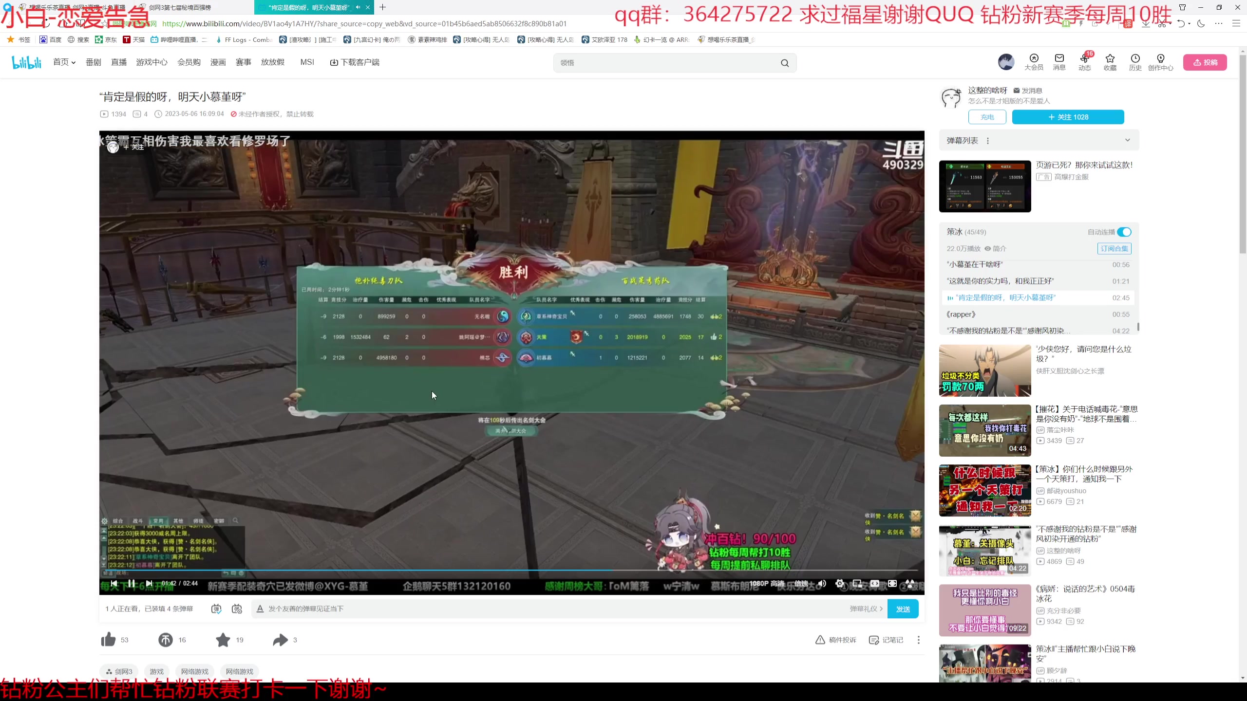Click the share arrow icon

(281, 640)
